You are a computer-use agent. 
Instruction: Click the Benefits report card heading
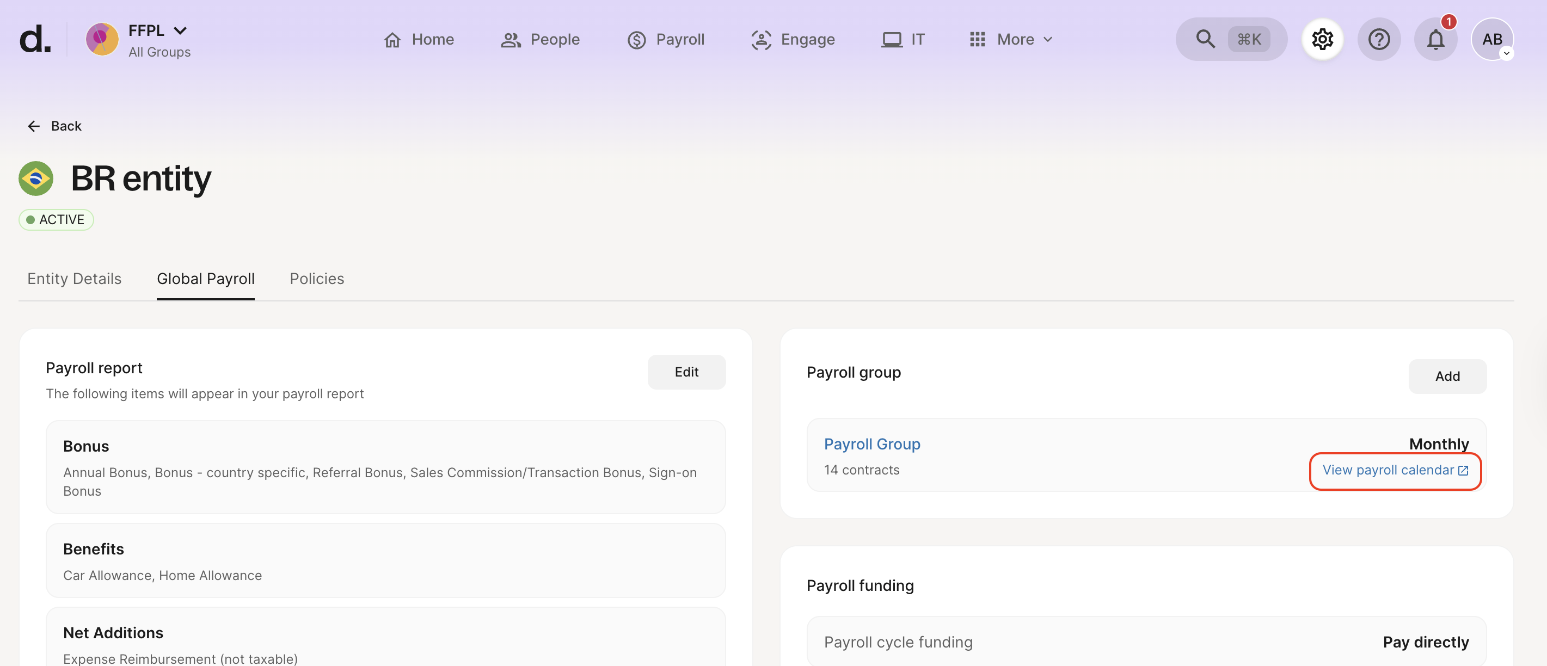point(94,549)
